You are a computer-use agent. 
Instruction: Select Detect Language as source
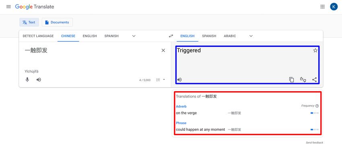[x=38, y=36]
